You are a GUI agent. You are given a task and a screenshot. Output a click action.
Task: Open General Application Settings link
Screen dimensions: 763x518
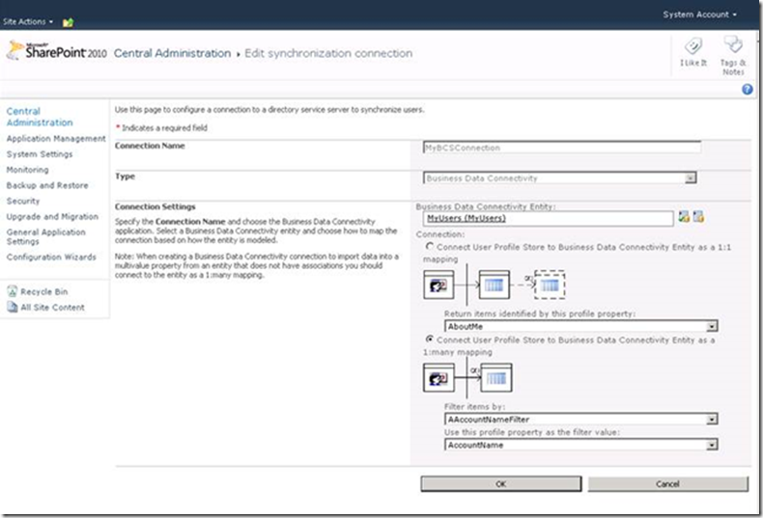45,236
